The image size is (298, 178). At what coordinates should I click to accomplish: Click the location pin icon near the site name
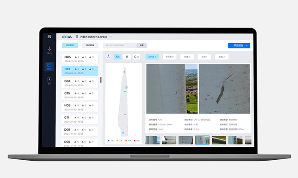pyautogui.click(x=77, y=36)
